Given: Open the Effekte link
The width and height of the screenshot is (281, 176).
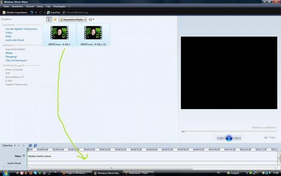Looking at the screenshot, I should pyautogui.click(x=9, y=53).
